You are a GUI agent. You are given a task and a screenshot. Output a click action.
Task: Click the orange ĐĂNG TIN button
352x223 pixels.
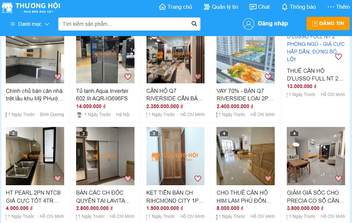pos(328,23)
